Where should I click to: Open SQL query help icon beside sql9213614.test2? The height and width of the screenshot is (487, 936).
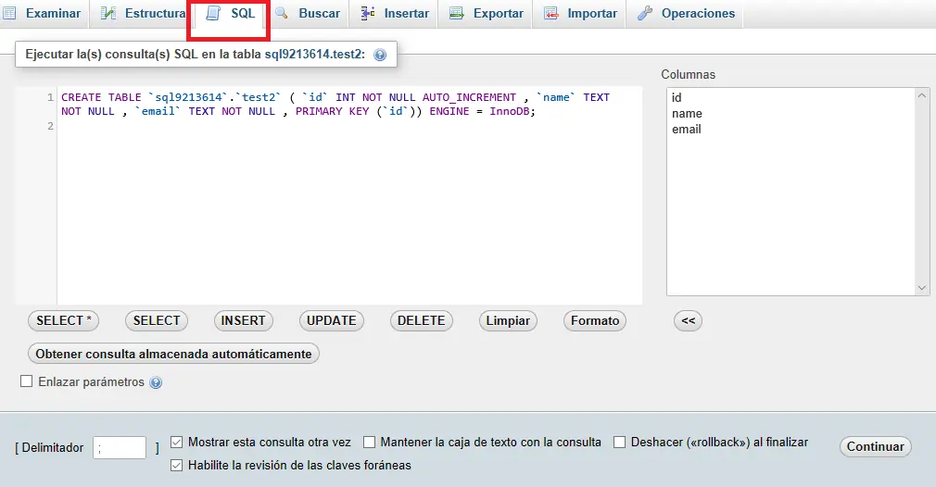380,55
